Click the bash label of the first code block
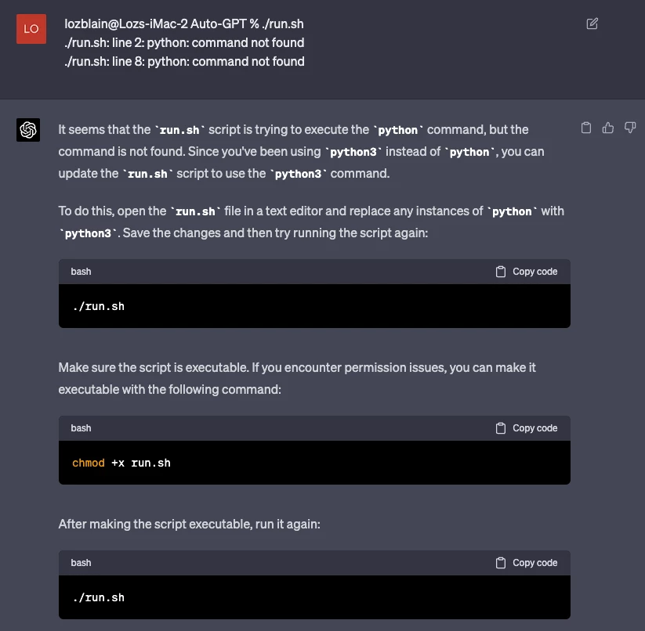The height and width of the screenshot is (631, 645). pos(81,272)
